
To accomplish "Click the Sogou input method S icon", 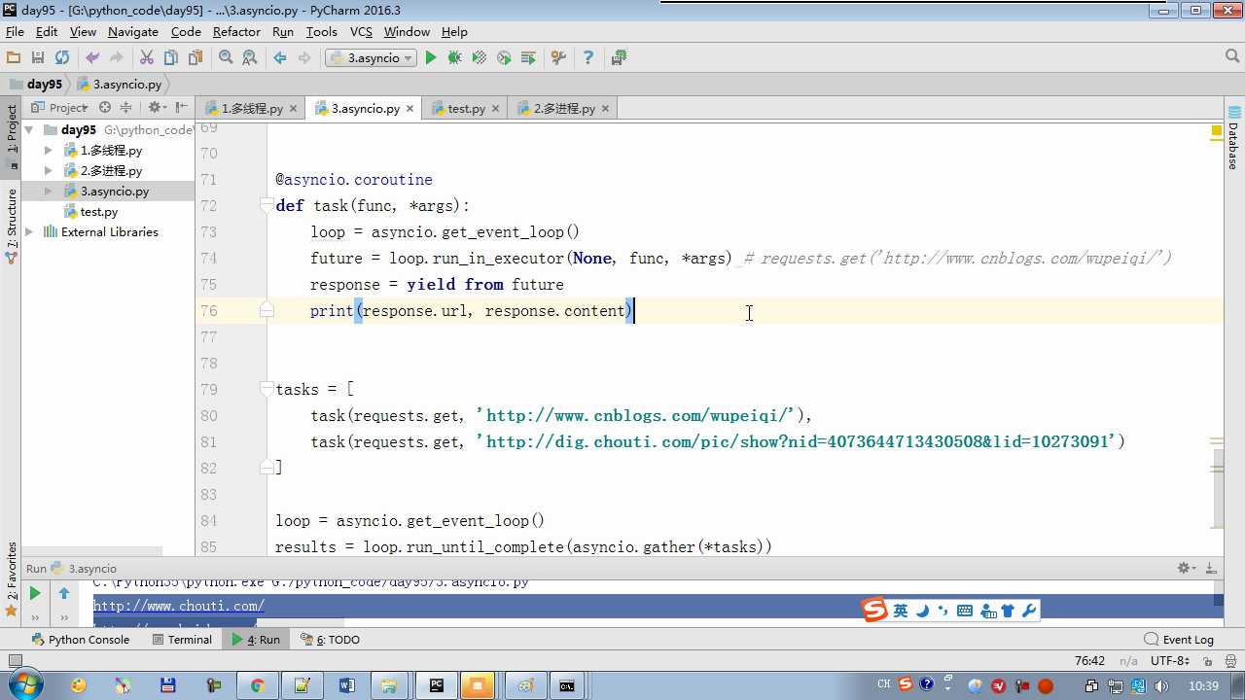I will (875, 611).
